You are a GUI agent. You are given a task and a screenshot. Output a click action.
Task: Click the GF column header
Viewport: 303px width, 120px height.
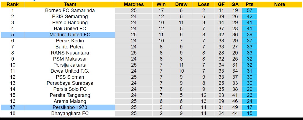click(221, 4)
